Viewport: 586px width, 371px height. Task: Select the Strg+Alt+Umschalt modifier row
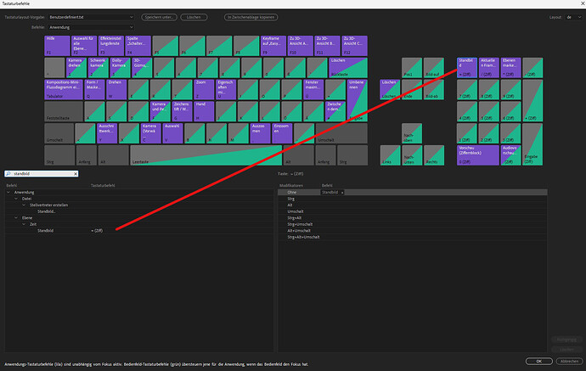coord(413,237)
